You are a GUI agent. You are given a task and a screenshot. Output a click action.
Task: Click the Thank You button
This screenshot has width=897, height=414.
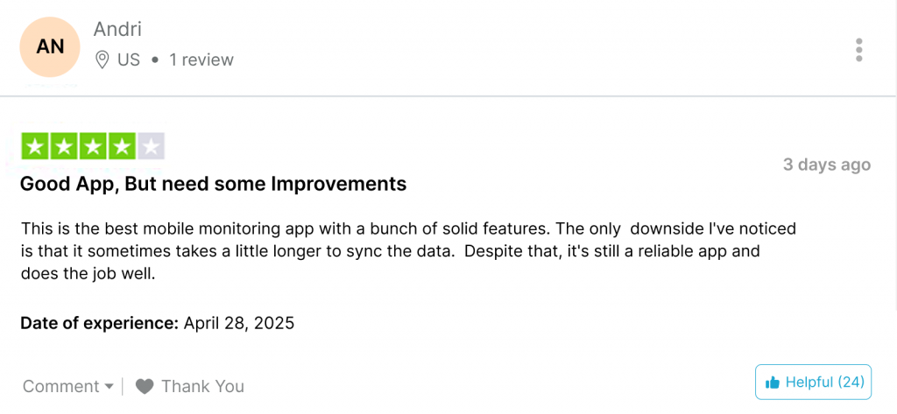[x=190, y=387]
